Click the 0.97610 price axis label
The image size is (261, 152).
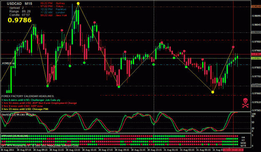pyautogui.click(x=256, y=102)
